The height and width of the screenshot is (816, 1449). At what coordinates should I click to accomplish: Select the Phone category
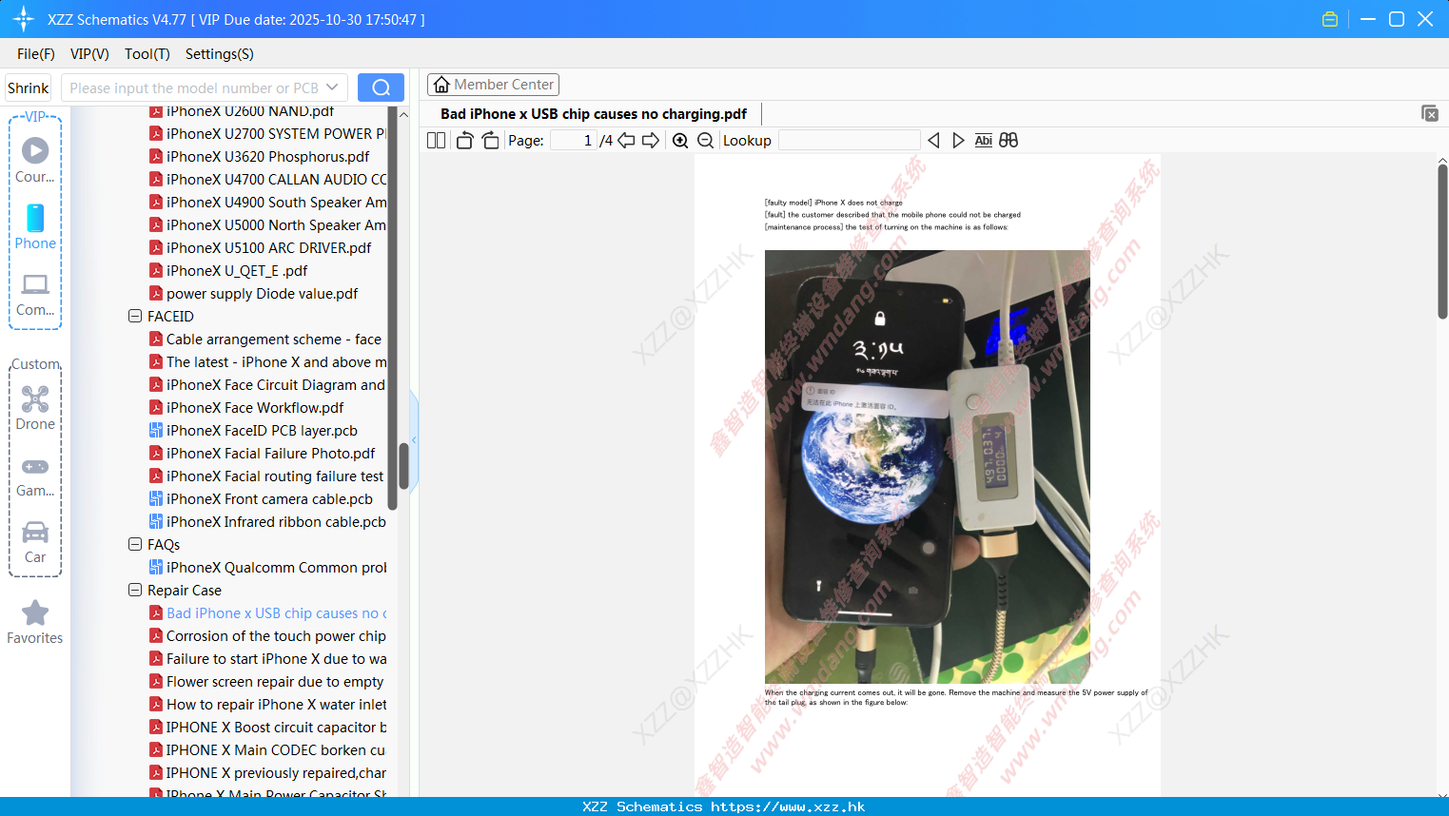coord(35,226)
